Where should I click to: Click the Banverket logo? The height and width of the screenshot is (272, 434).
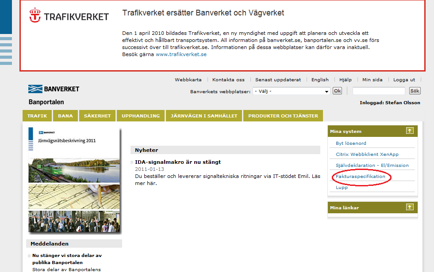[54, 89]
